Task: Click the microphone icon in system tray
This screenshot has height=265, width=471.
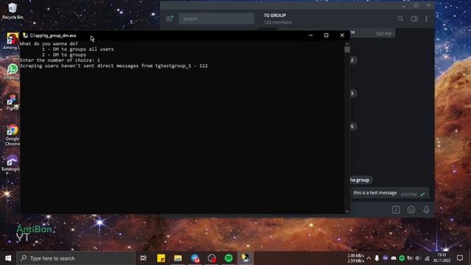Action: pyautogui.click(x=377, y=258)
